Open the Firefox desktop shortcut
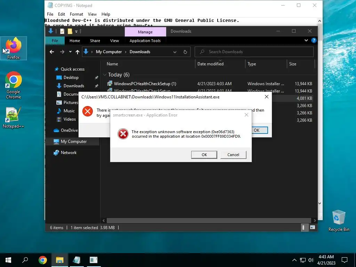 pyautogui.click(x=14, y=48)
